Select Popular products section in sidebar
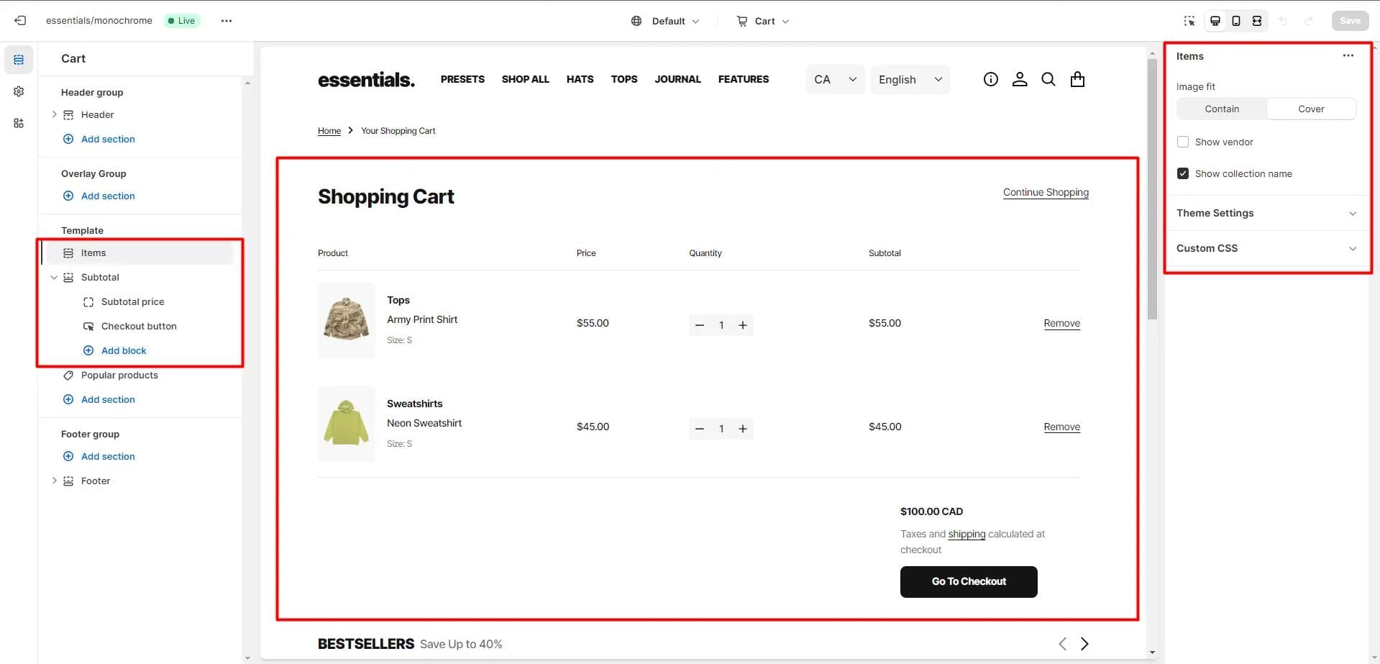Viewport: 1380px width, 664px height. (x=119, y=375)
